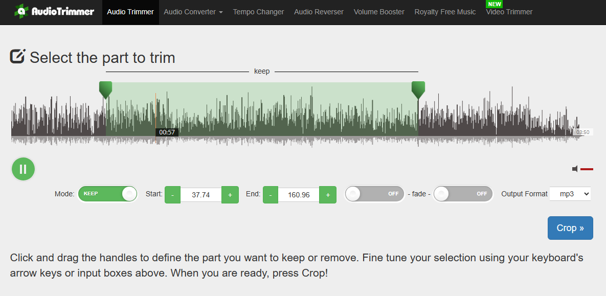Toggle the Keep mode switch

coord(107,194)
